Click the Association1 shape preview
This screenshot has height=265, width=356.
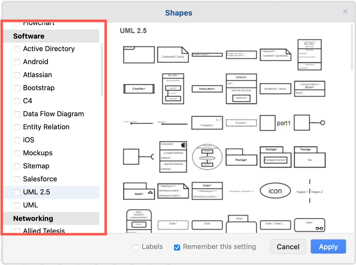[207, 89]
